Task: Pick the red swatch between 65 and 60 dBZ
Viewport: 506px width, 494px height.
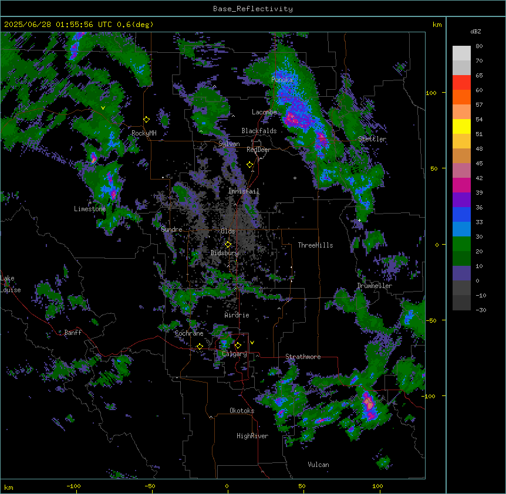Action: (x=461, y=83)
